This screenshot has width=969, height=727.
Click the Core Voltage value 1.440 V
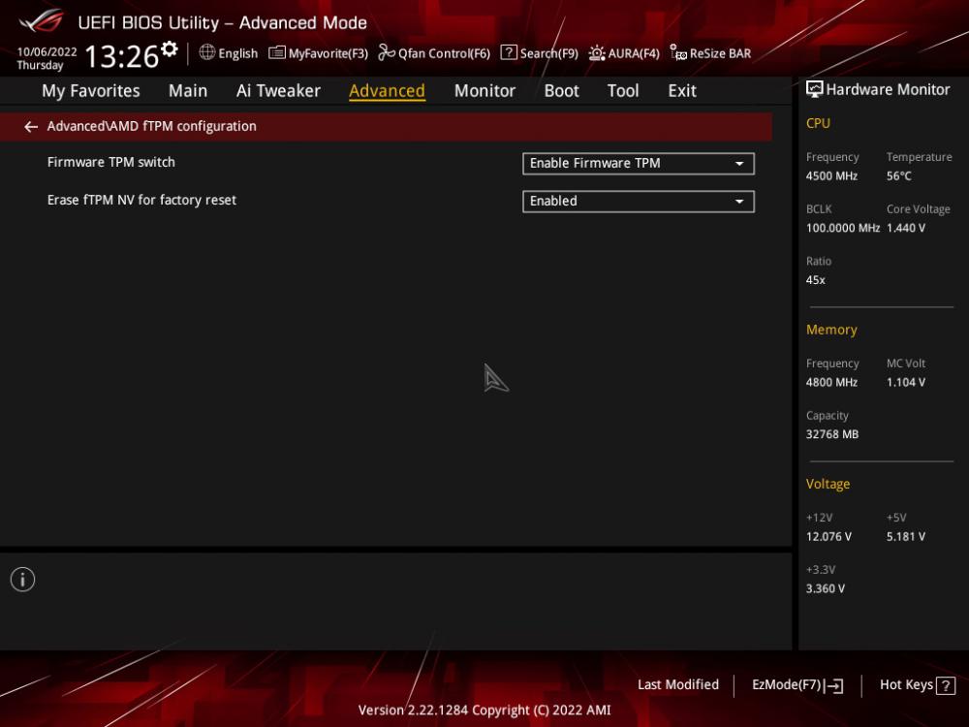point(905,228)
